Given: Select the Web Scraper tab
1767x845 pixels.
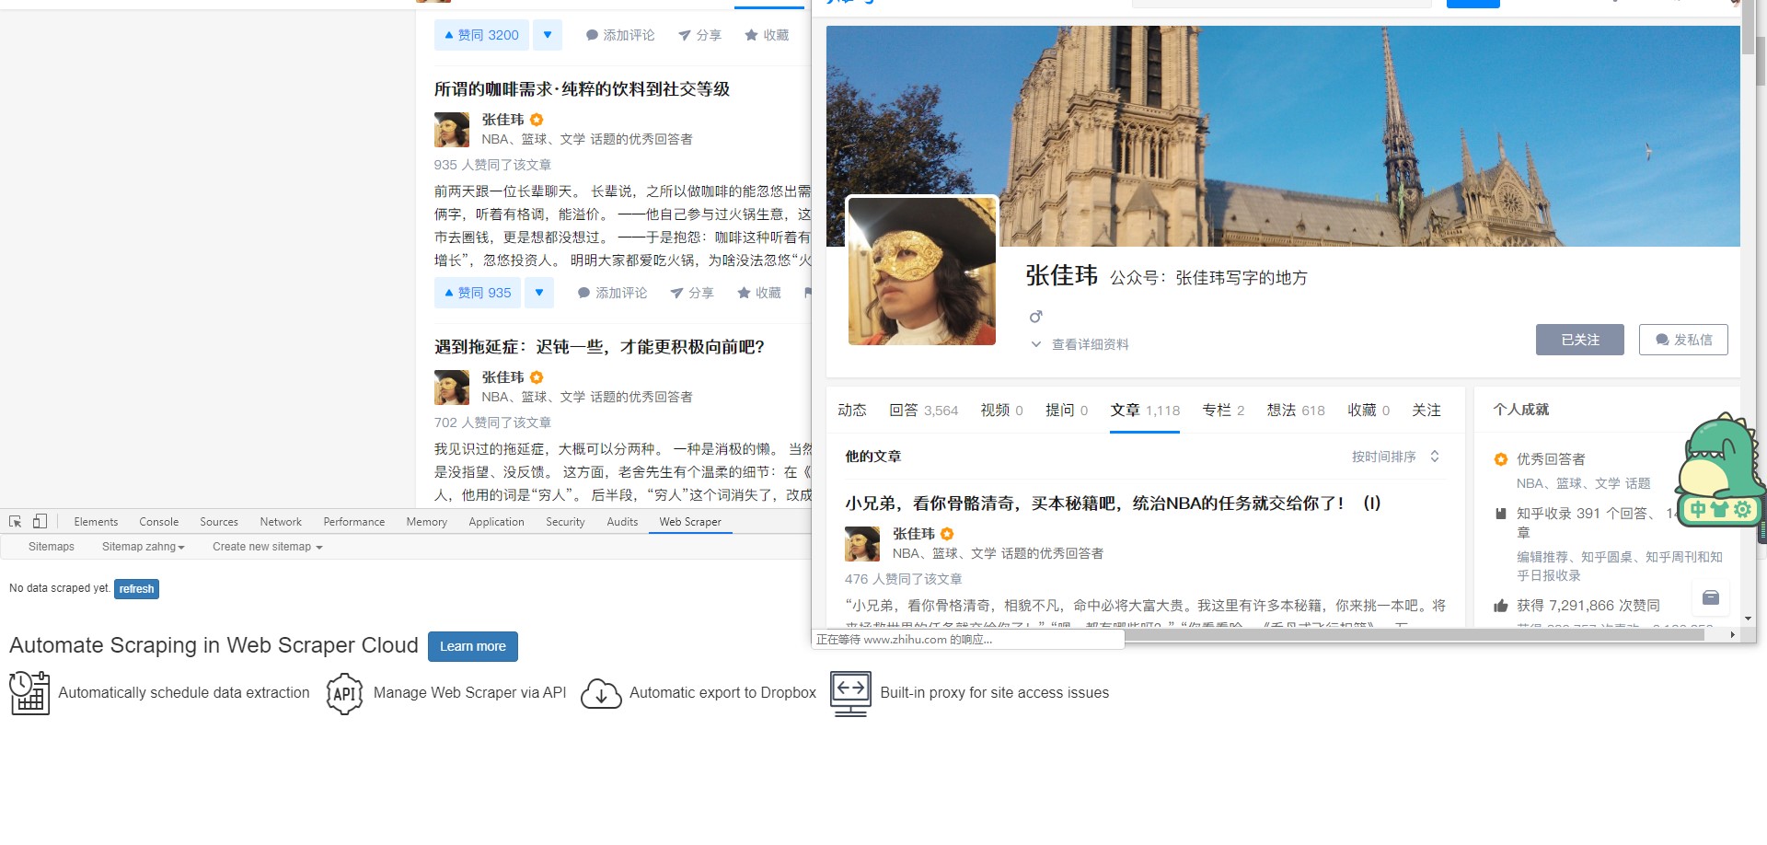Looking at the screenshot, I should (x=690, y=522).
